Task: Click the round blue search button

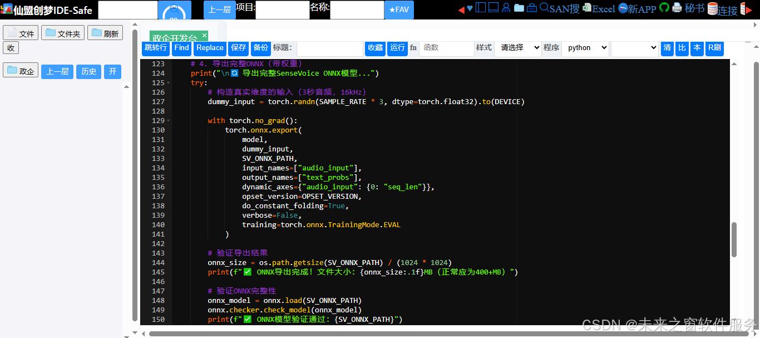Action: pos(175,10)
